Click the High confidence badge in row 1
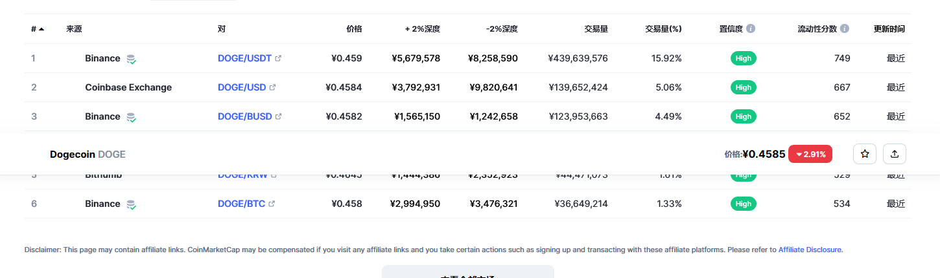 point(744,58)
